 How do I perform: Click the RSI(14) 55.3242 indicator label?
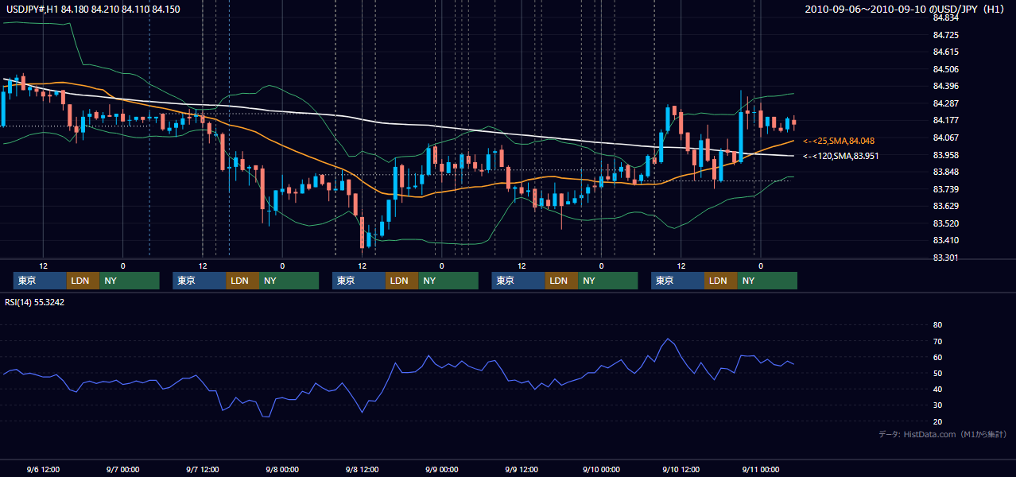coord(35,302)
